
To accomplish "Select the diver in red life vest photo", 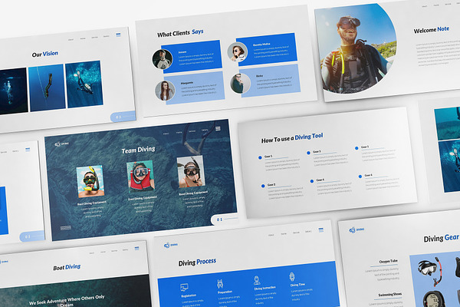I will click(x=140, y=177).
